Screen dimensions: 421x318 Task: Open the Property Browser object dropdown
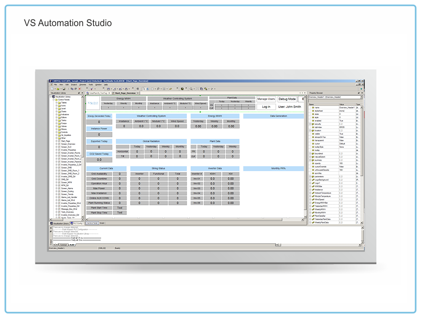pos(361,97)
